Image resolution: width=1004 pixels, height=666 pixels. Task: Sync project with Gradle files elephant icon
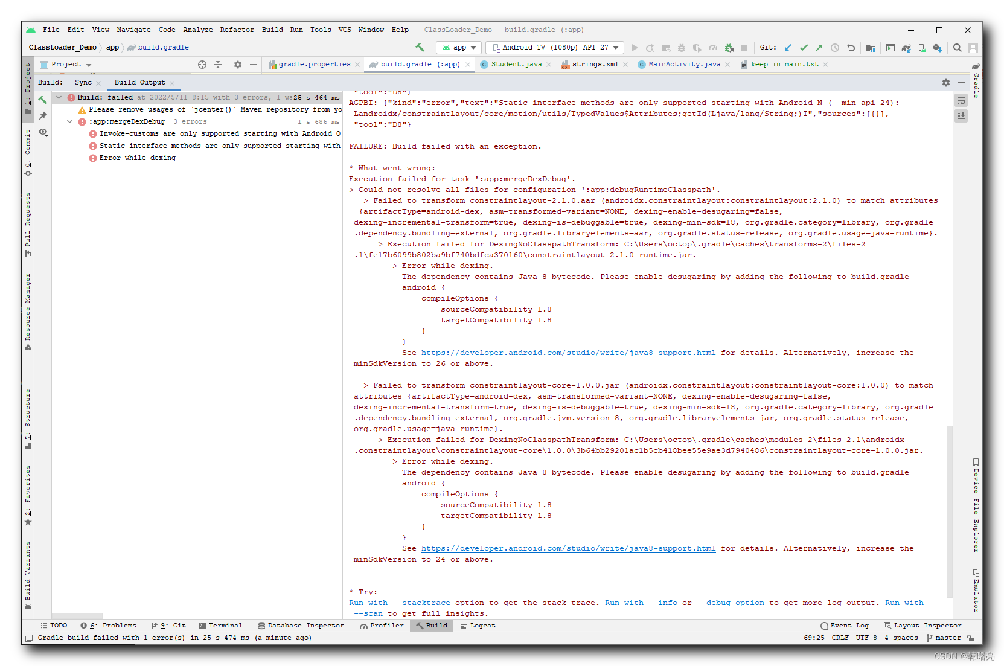pos(906,48)
